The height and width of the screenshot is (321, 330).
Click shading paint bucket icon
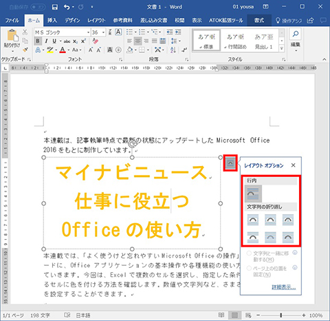(130, 50)
